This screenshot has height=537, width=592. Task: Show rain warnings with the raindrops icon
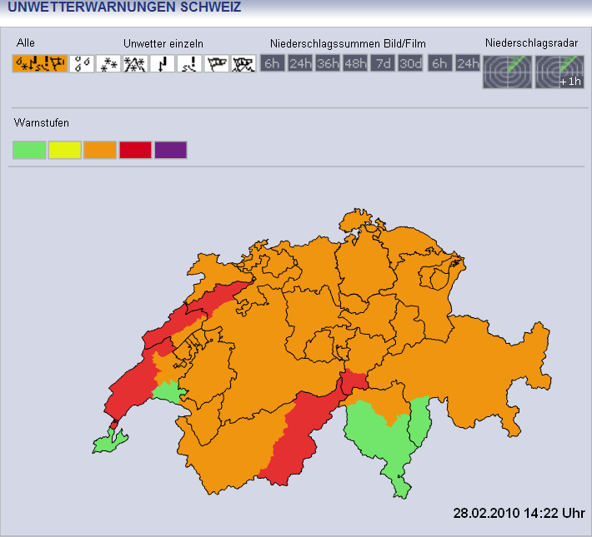[82, 63]
